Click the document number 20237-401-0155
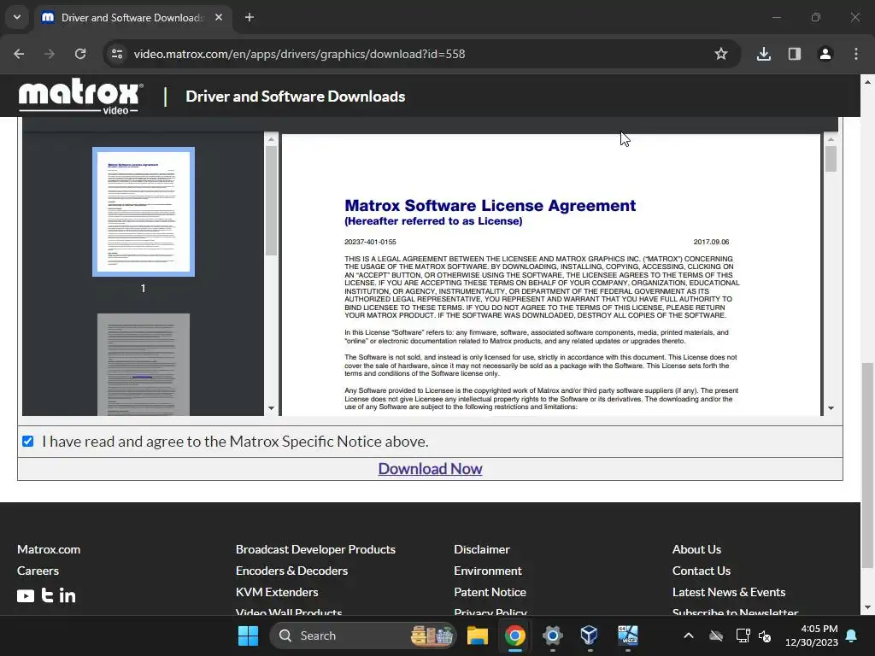 pos(370,242)
